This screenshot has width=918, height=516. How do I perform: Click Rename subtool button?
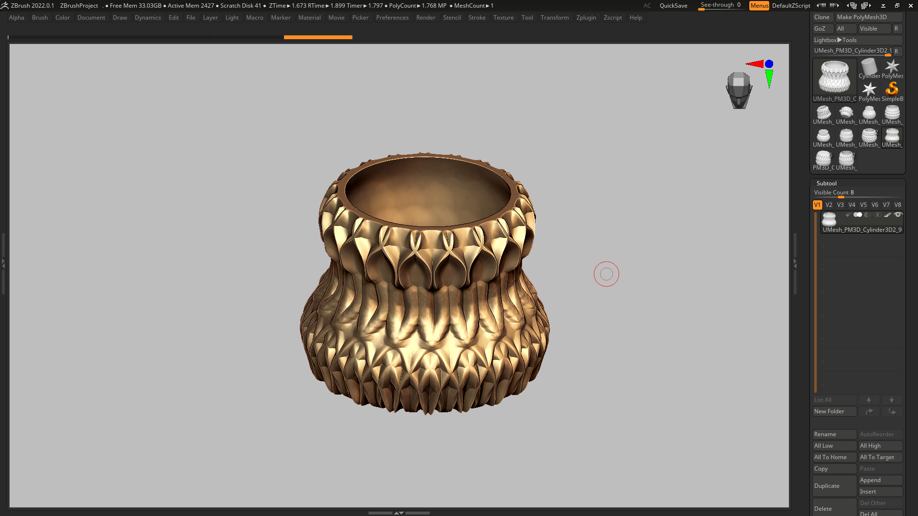pyautogui.click(x=835, y=434)
